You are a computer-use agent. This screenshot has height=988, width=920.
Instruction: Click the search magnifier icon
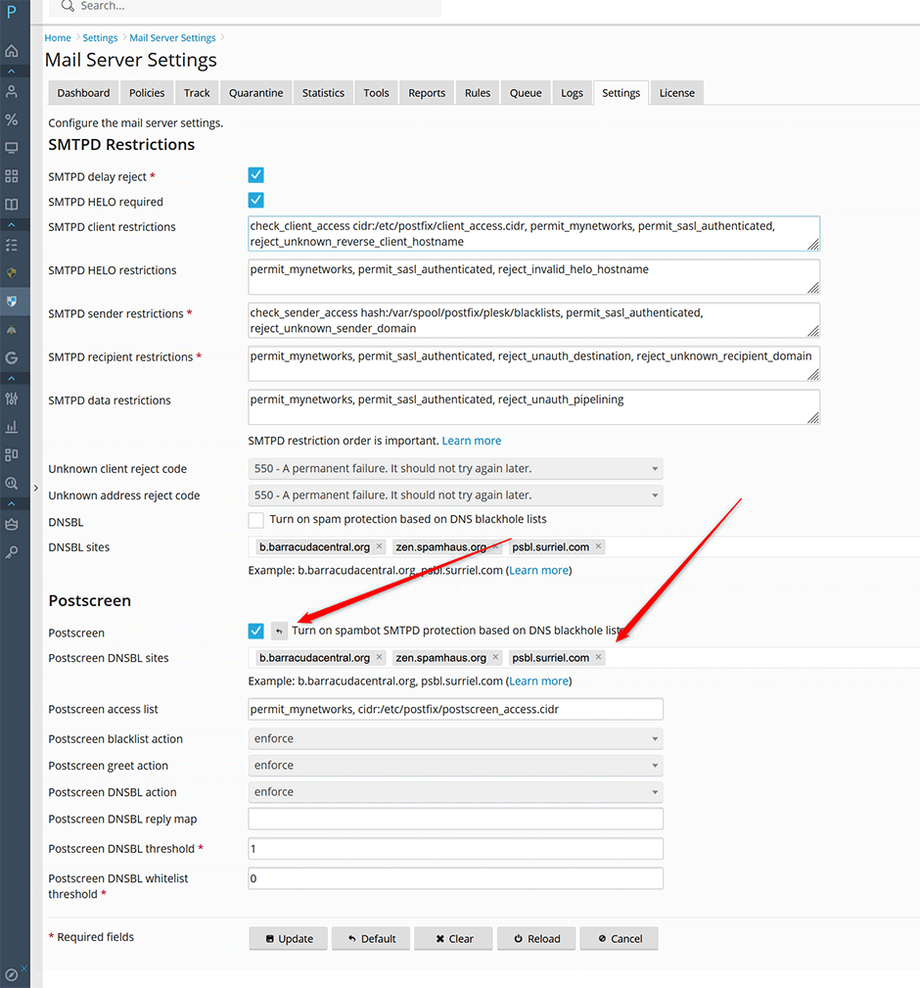point(68,6)
